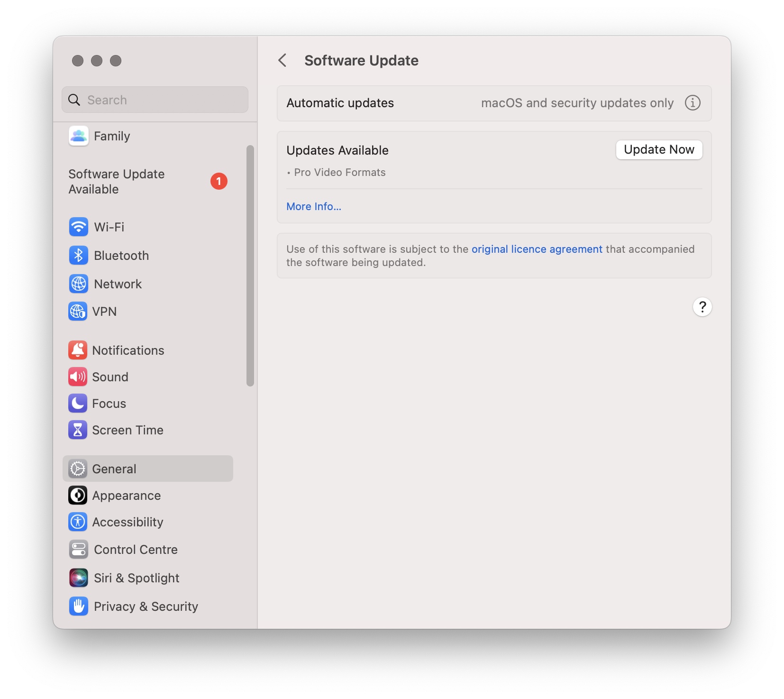Select the Accessibility icon
784x699 pixels.
pos(78,522)
